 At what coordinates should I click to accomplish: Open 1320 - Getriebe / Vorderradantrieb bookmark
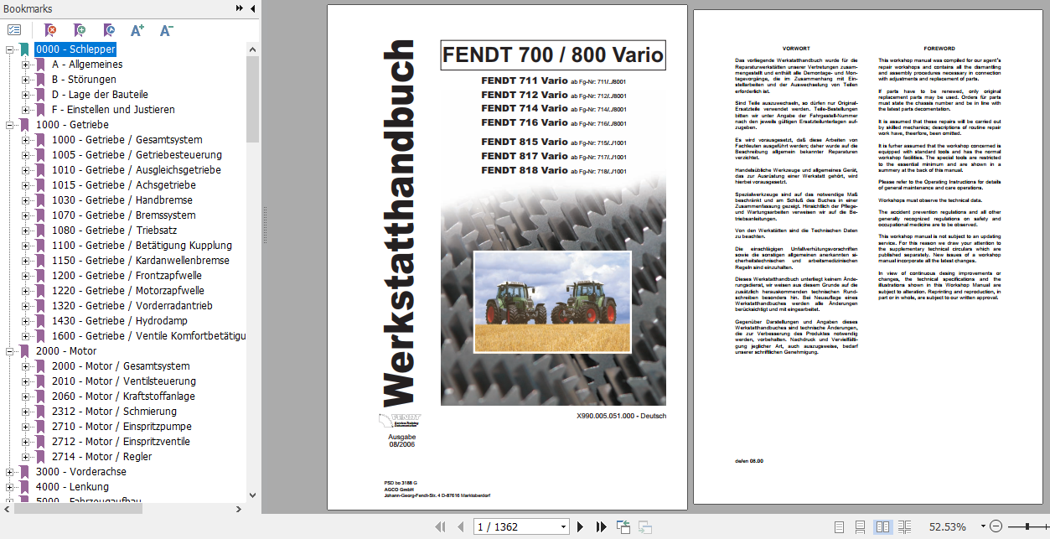point(132,306)
